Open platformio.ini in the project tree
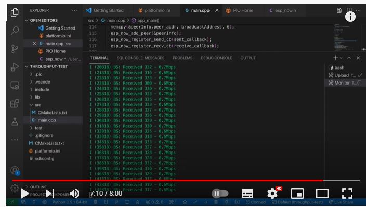 tap(53, 151)
